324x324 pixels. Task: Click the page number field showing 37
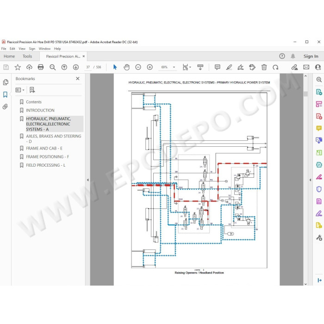88,67
